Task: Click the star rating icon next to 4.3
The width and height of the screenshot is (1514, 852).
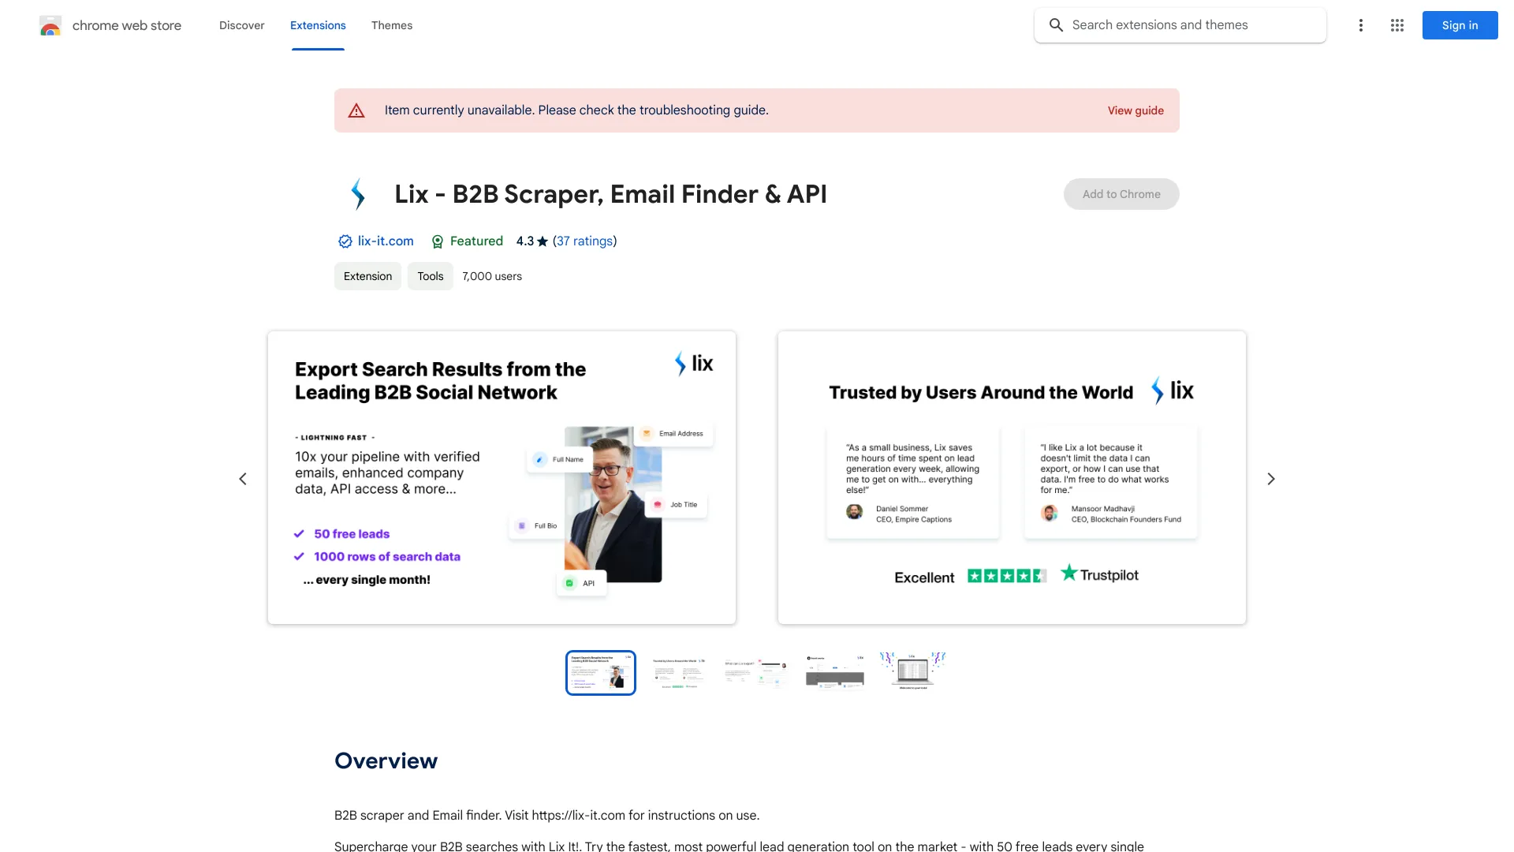Action: point(541,241)
